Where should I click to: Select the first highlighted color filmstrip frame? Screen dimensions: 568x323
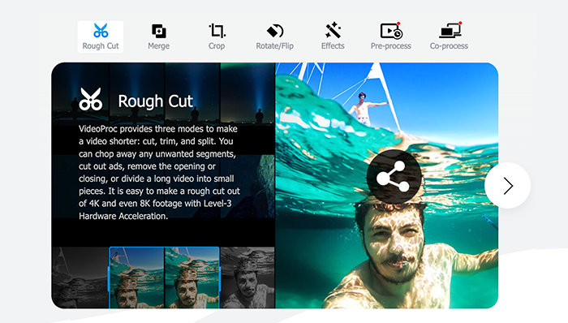pyautogui.click(x=137, y=278)
